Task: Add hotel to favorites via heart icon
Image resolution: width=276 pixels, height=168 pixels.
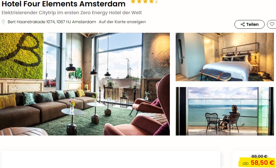Action: [272, 24]
